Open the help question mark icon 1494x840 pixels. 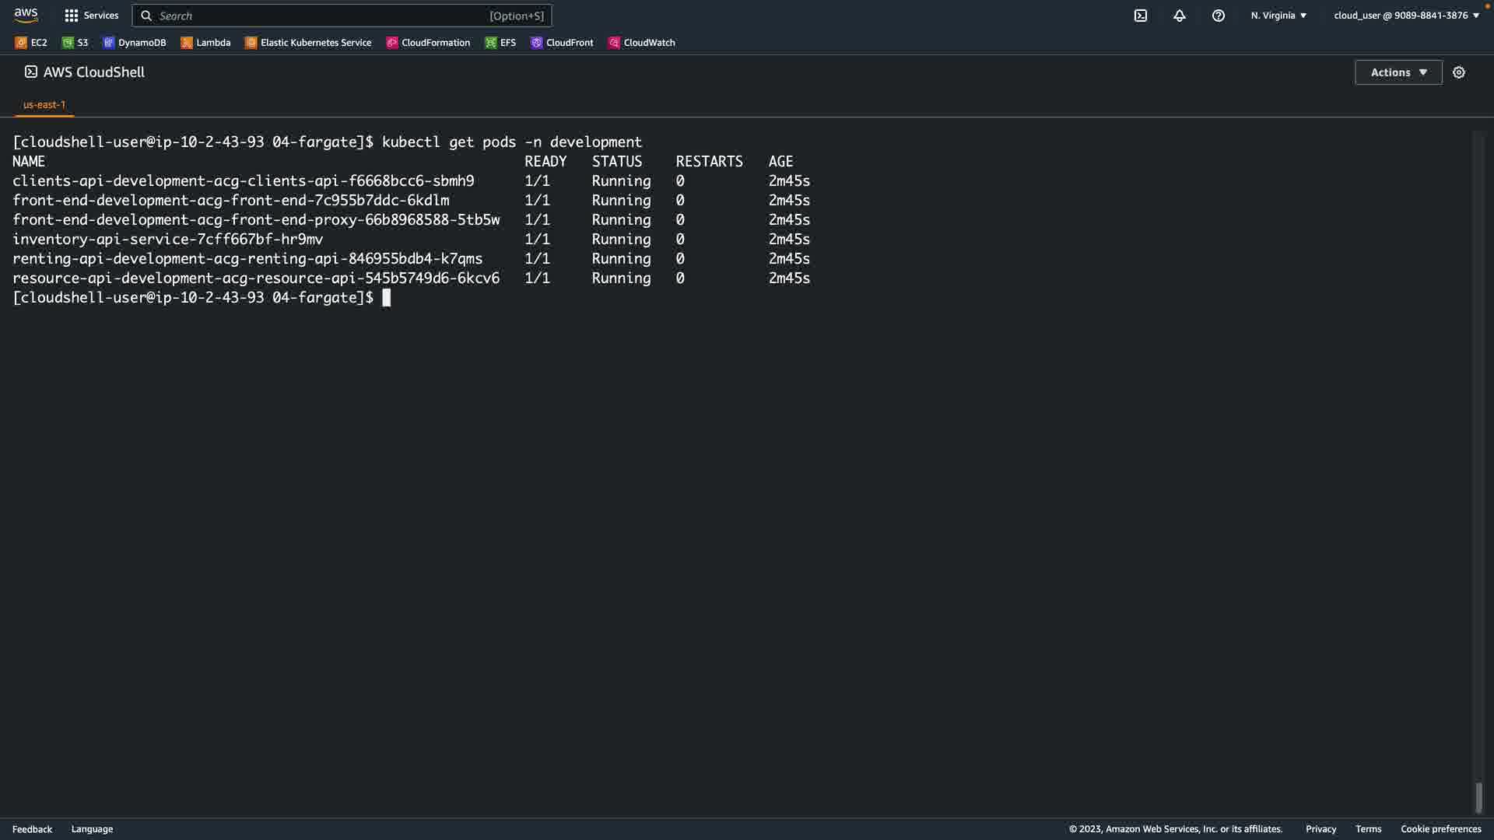pos(1219,16)
